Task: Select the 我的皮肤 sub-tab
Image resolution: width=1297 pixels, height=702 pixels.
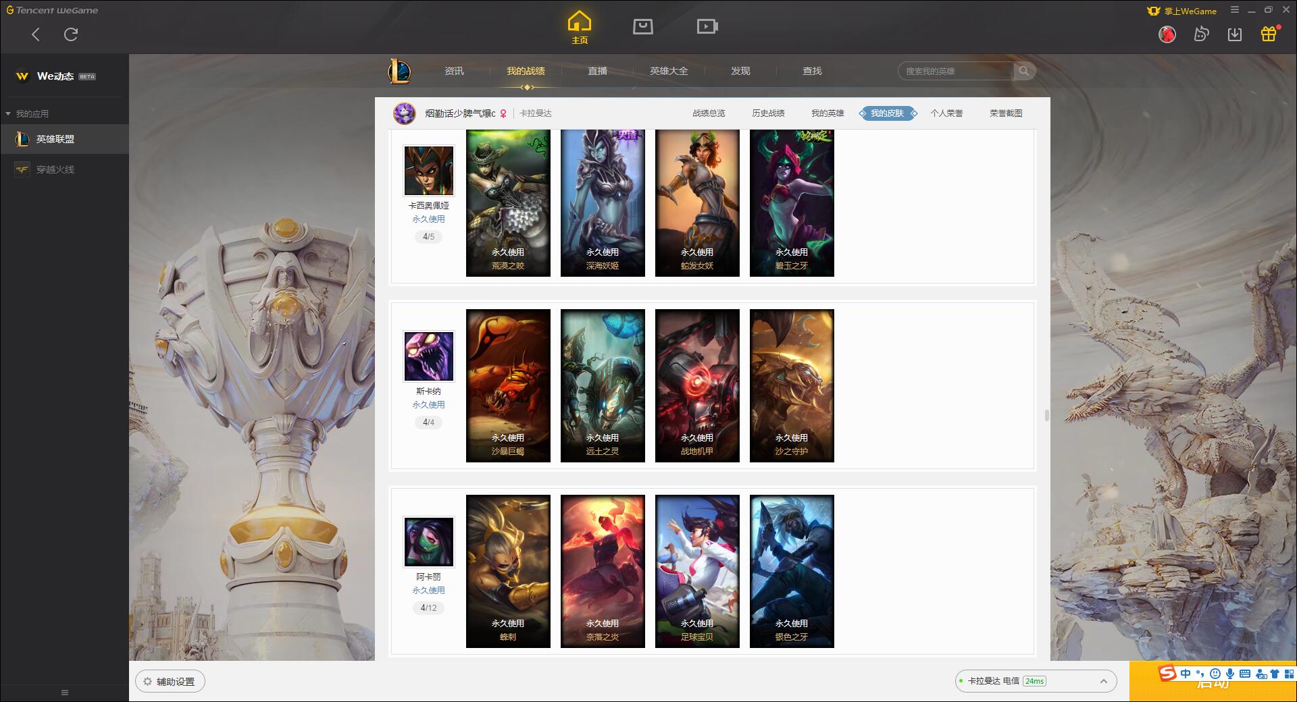Action: [888, 113]
